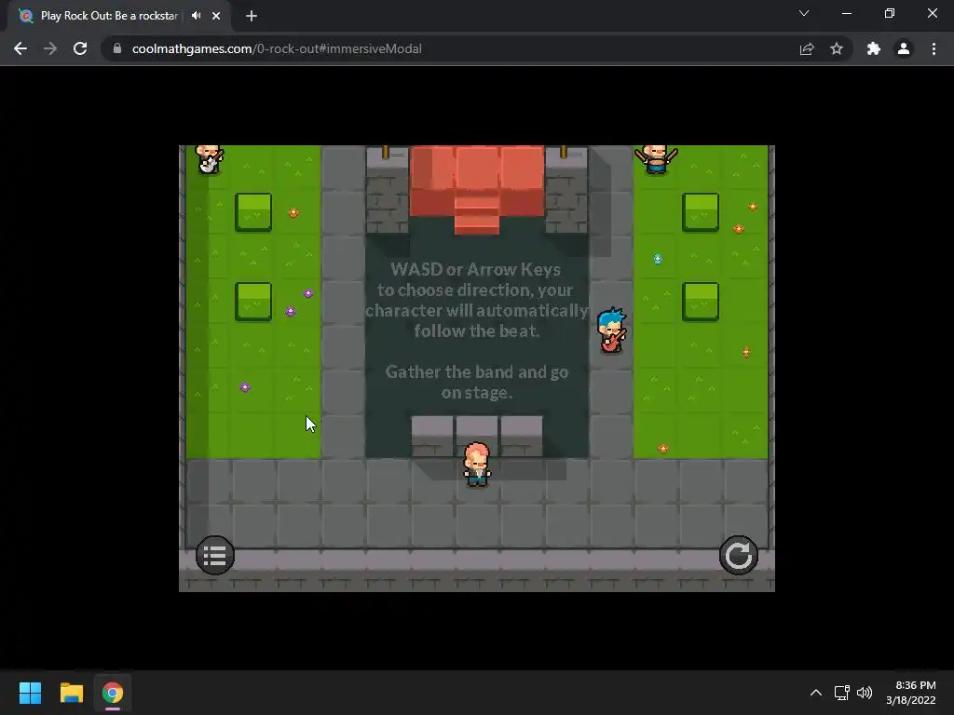954x715 pixels.
Task: Open the volume control in tray
Action: pyautogui.click(x=864, y=693)
